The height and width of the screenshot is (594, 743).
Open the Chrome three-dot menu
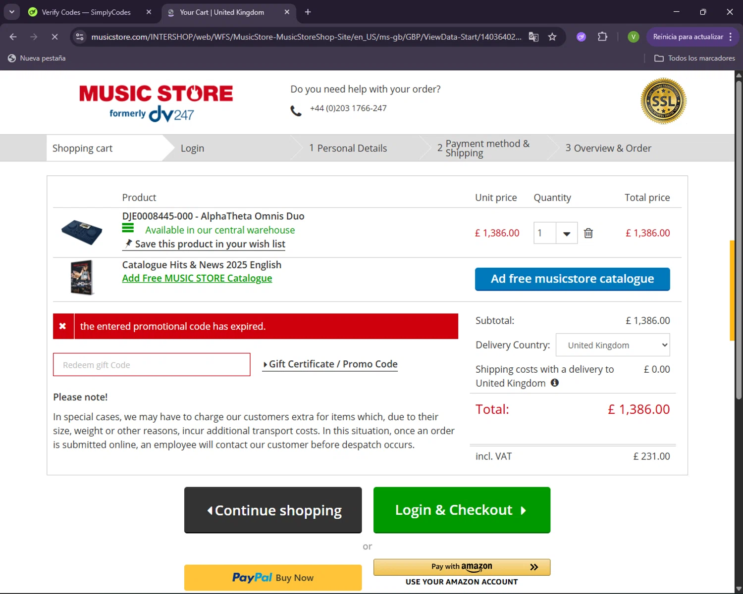coord(731,37)
